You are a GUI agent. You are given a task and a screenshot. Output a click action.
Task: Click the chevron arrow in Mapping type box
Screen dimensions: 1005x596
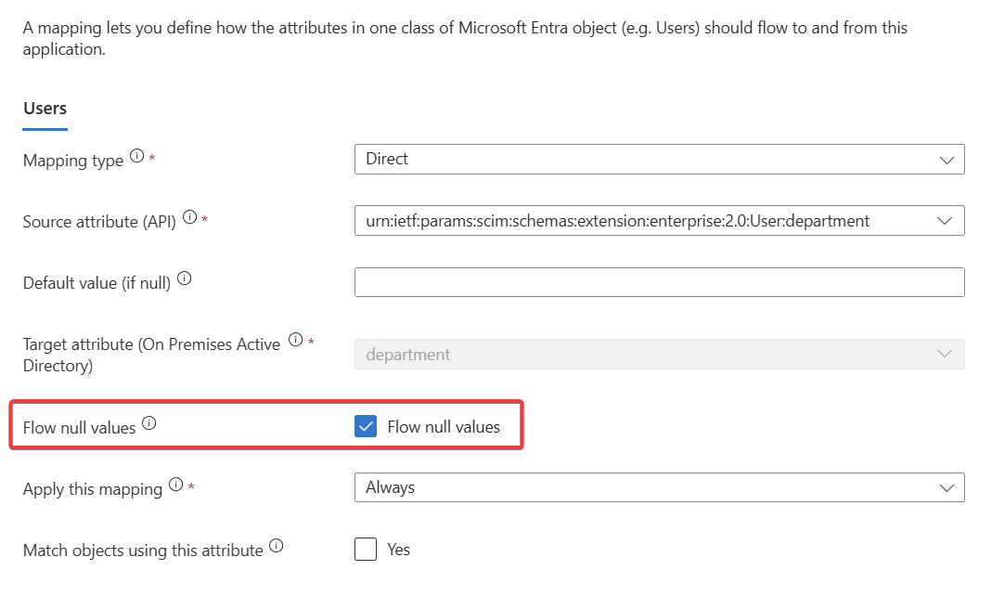[x=947, y=161]
